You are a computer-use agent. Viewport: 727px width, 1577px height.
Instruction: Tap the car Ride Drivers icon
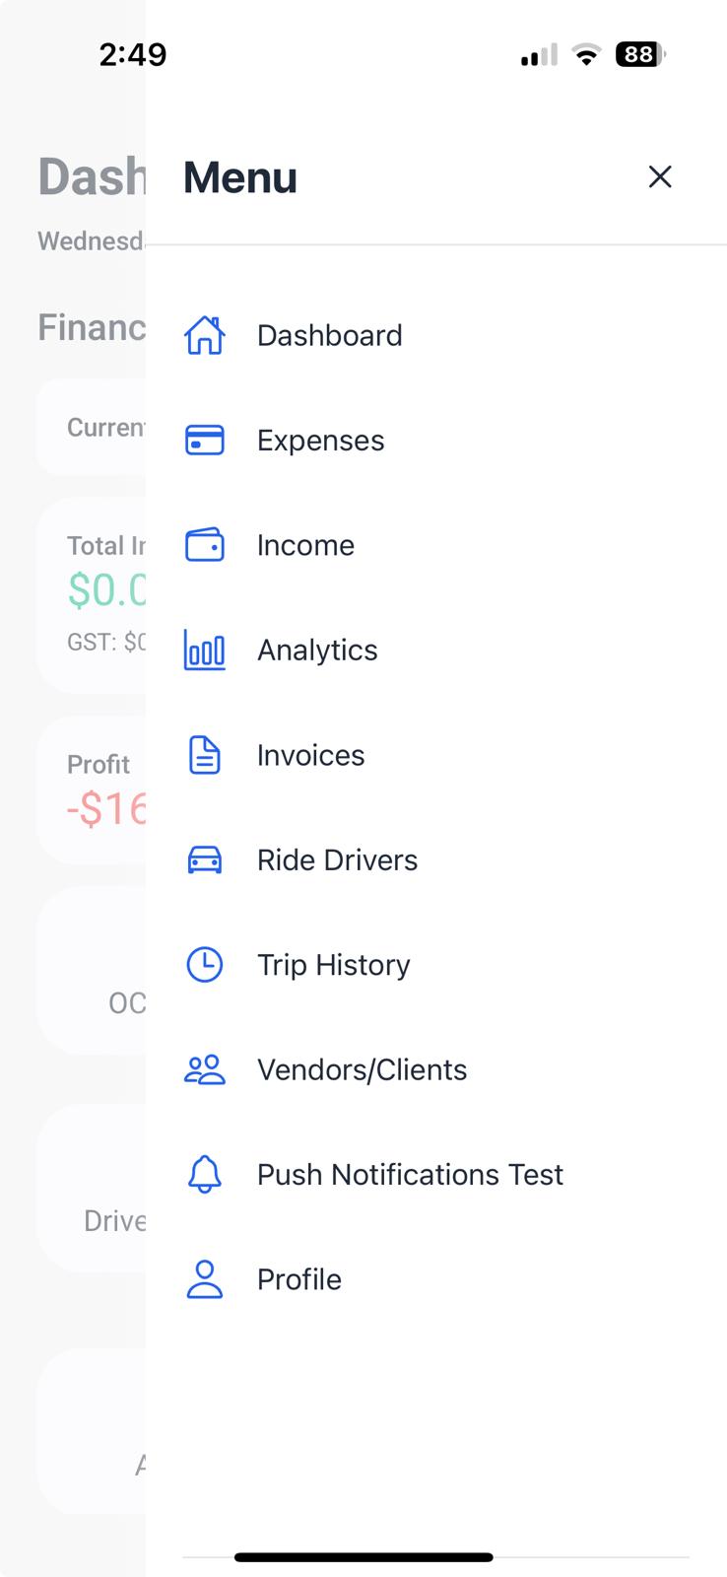[x=205, y=860]
